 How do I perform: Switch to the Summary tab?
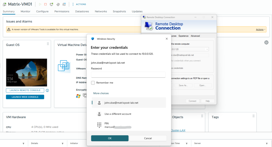(x=9, y=11)
